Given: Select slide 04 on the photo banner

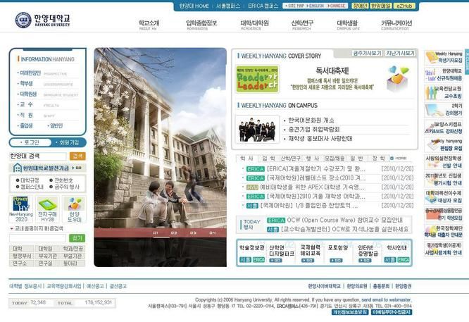Looking at the screenshot, I should pos(213,233).
